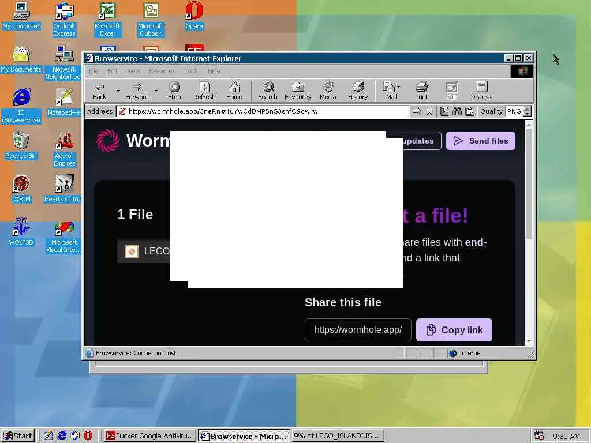Select the My Documents desktop icon
Image resolution: width=591 pixels, height=443 pixels.
pos(21,59)
